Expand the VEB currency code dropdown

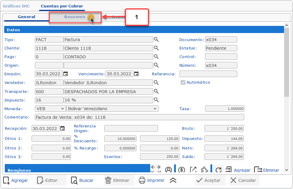(50, 109)
